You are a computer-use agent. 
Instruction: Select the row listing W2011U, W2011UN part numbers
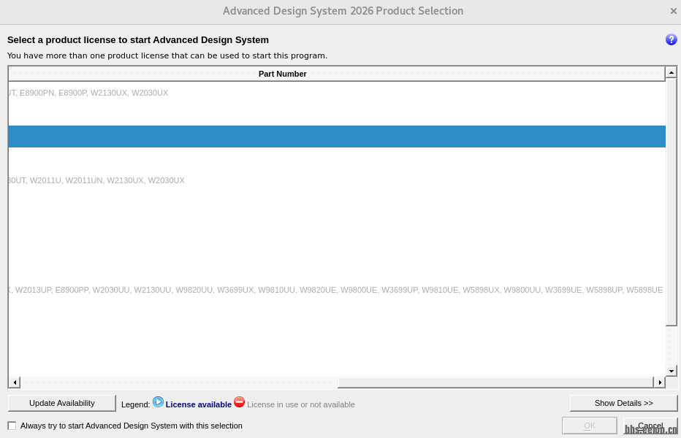point(336,180)
